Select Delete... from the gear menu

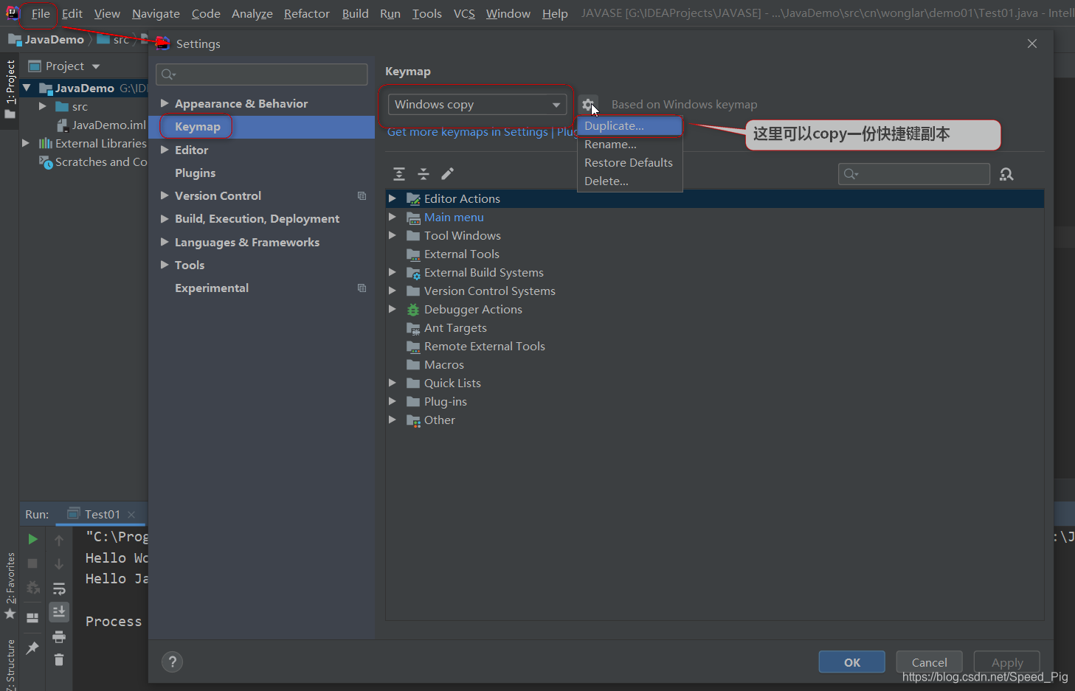(x=629, y=181)
